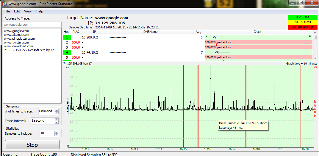
Task: Select 216.92.150.222 Nessoft Site by IP
Action: pyautogui.click(x=29, y=50)
